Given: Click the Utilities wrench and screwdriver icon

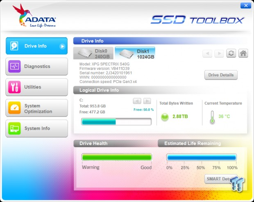Looking at the screenshot, I should tap(14, 87).
